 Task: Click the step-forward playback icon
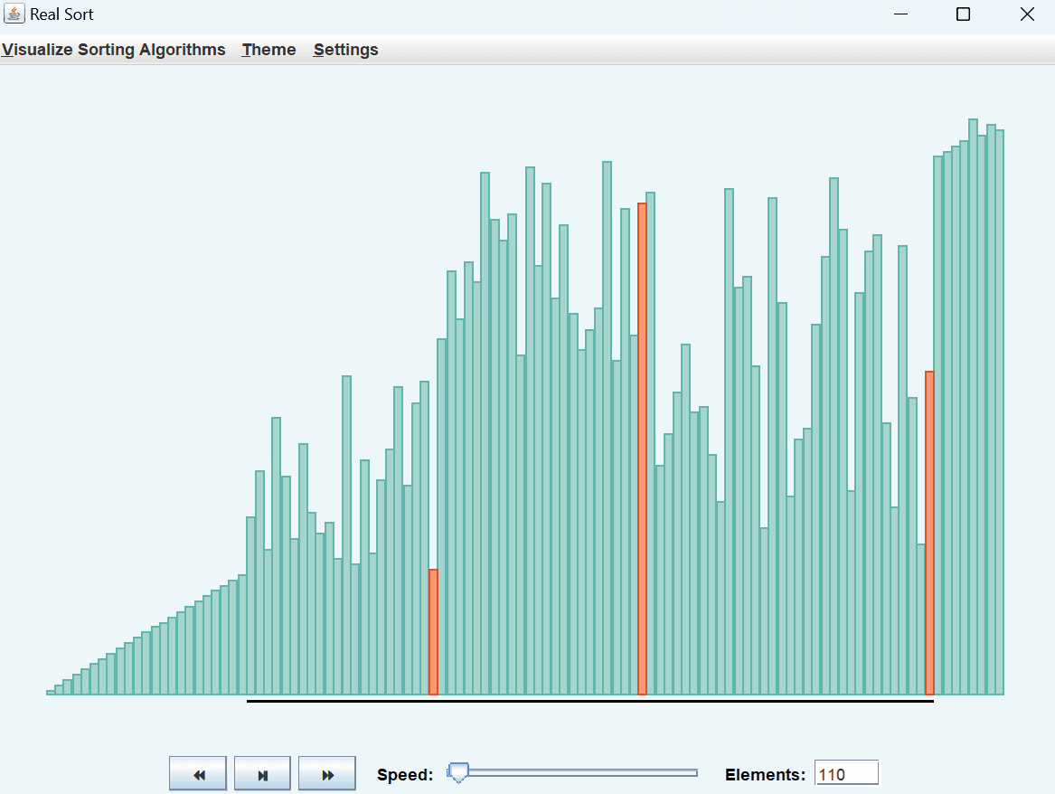click(x=262, y=772)
